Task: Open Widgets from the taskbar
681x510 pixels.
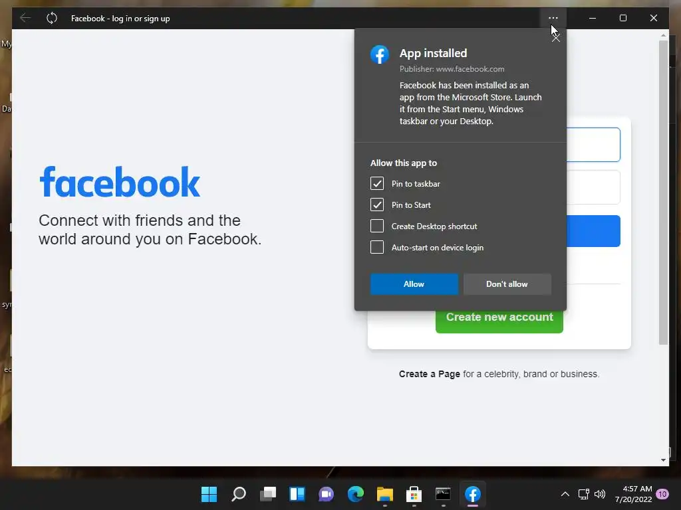Action: point(297,494)
